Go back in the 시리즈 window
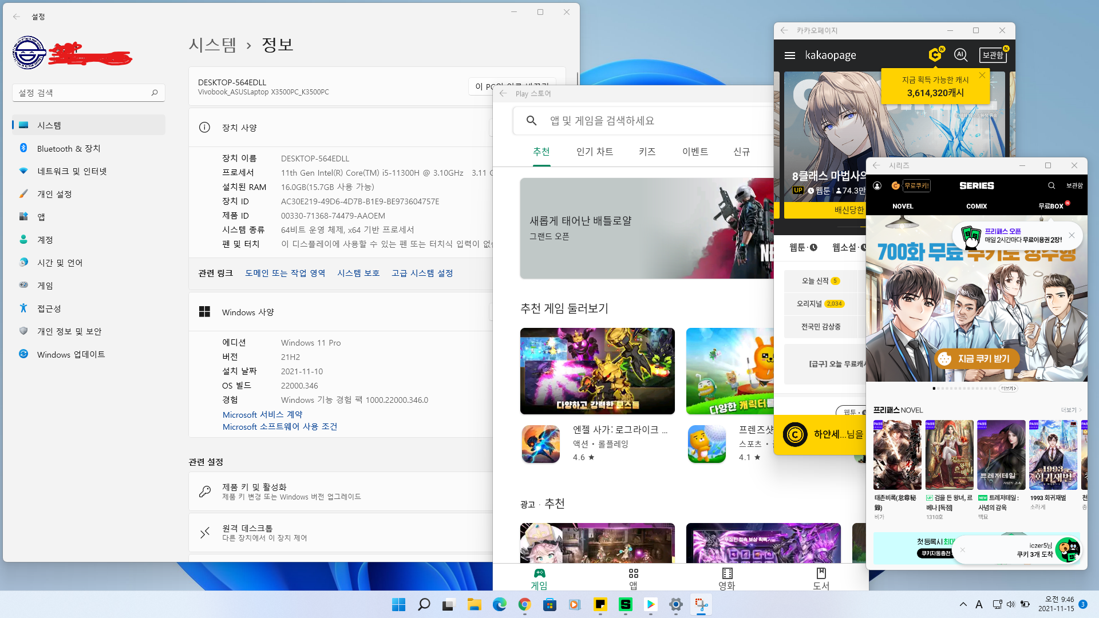1099x618 pixels. pos(876,165)
